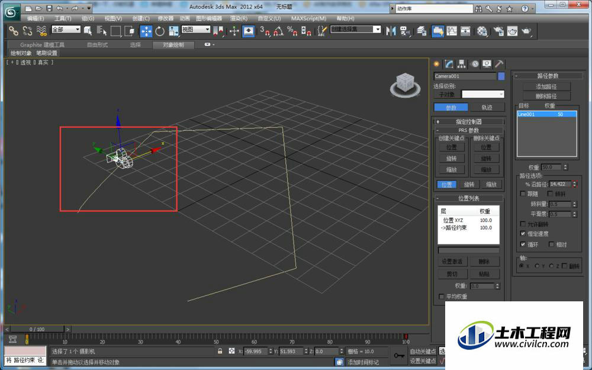Select the Y axis radio button
This screenshot has height=370, width=592.
pos(537,266)
